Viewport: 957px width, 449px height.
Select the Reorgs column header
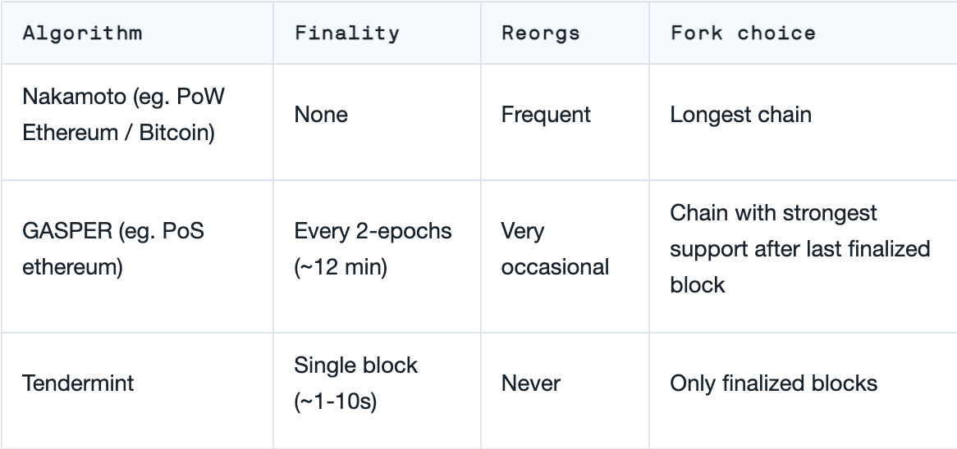[x=540, y=34]
